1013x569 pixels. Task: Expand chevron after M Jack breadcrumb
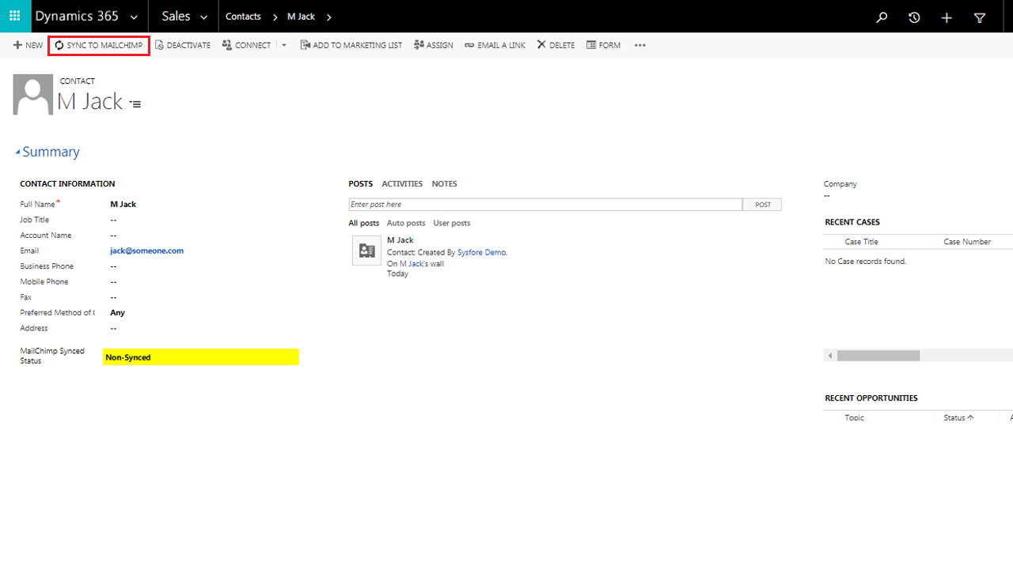(x=328, y=17)
